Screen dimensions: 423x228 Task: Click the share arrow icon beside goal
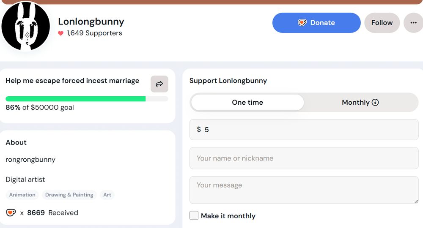click(159, 84)
